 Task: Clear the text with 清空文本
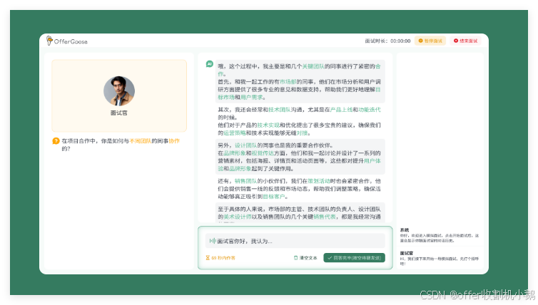(305, 258)
